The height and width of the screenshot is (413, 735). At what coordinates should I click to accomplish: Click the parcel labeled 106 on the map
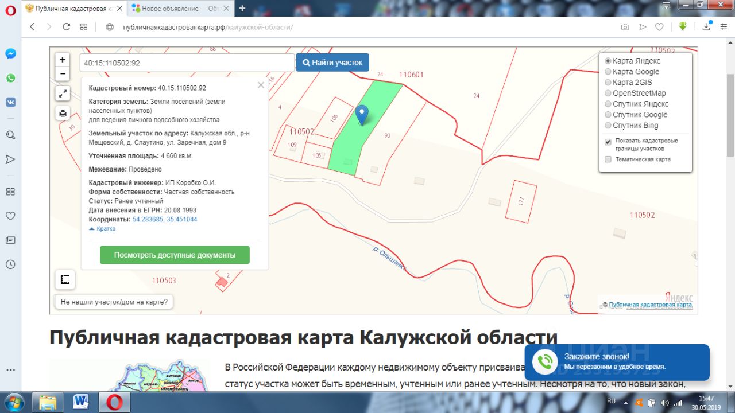pyautogui.click(x=334, y=118)
